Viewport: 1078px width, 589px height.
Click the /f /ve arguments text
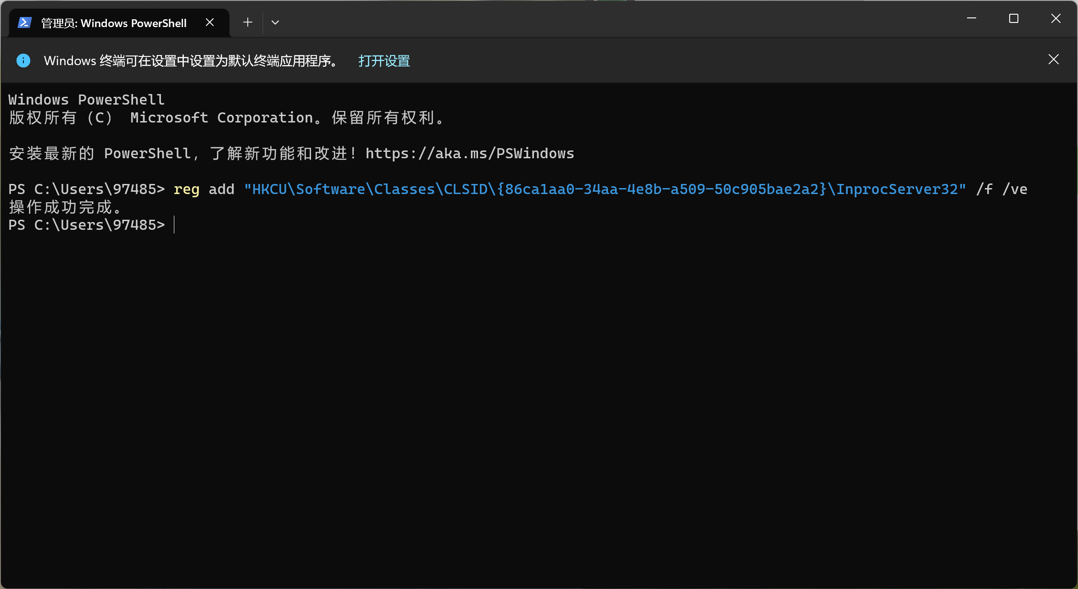tap(1001, 189)
